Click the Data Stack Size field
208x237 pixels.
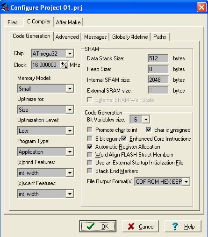[x=158, y=58]
